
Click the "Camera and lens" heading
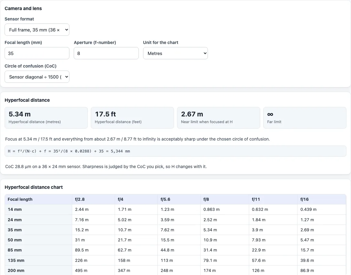(x=23, y=9)
